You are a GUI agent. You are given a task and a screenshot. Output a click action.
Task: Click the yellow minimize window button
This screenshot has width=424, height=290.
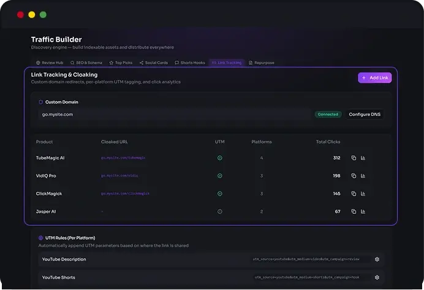32,15
